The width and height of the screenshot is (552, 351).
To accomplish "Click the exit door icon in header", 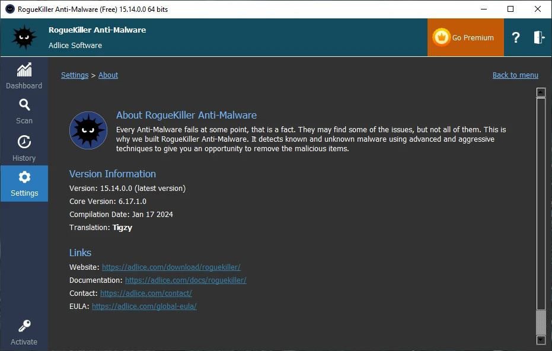I will (538, 37).
